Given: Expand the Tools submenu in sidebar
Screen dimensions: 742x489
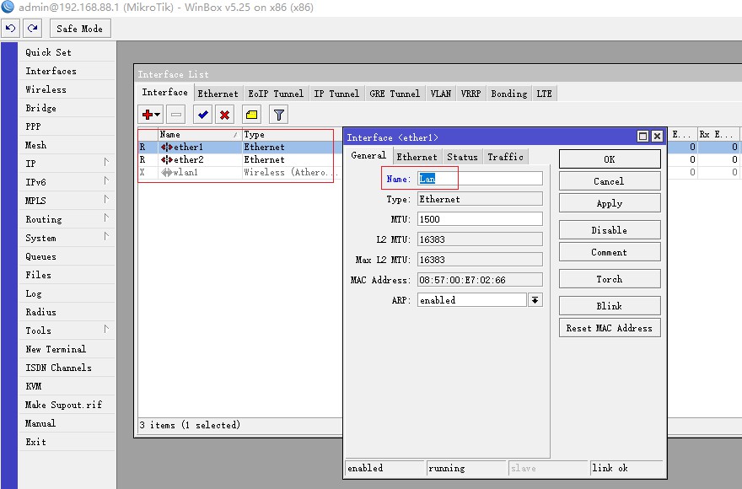Looking at the screenshot, I should coord(67,330).
